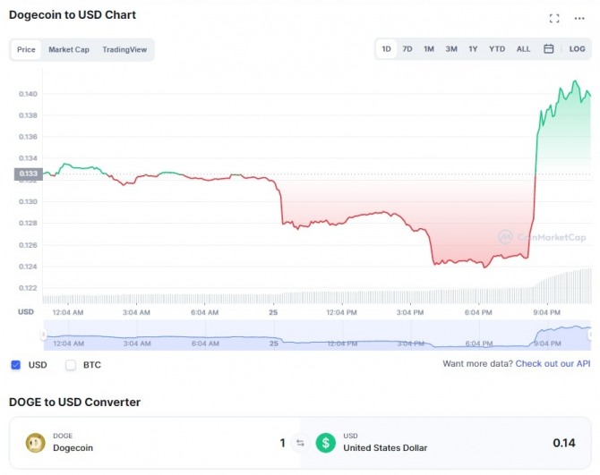Switch to the TradingView tab
This screenshot has width=600, height=475.
click(x=124, y=49)
